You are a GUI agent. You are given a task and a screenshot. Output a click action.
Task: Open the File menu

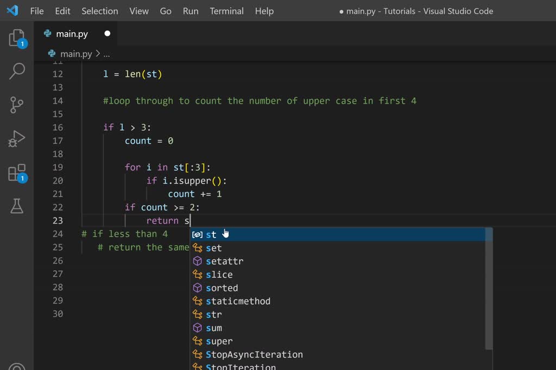(x=37, y=11)
